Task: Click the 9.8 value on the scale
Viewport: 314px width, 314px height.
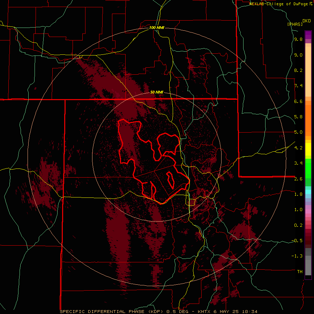Action: coord(298,39)
